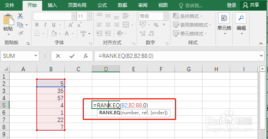
Task: Click the decrease indent icon
Action: point(100,33)
